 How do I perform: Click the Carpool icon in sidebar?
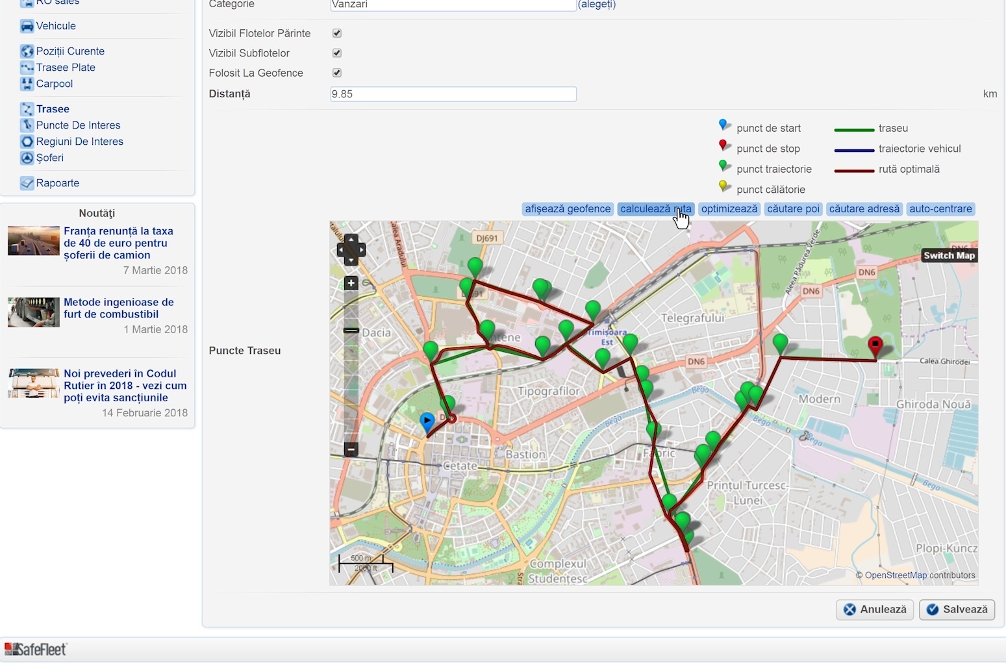(27, 84)
